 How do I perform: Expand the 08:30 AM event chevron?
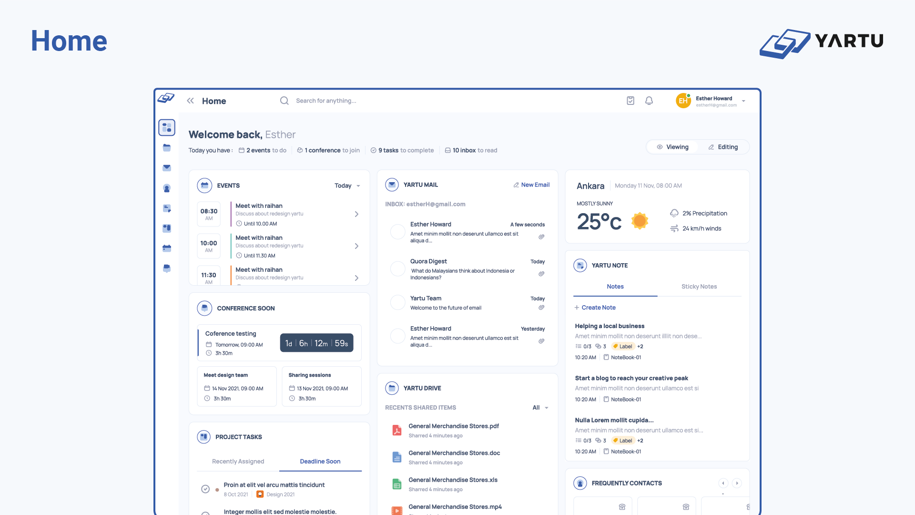click(356, 214)
